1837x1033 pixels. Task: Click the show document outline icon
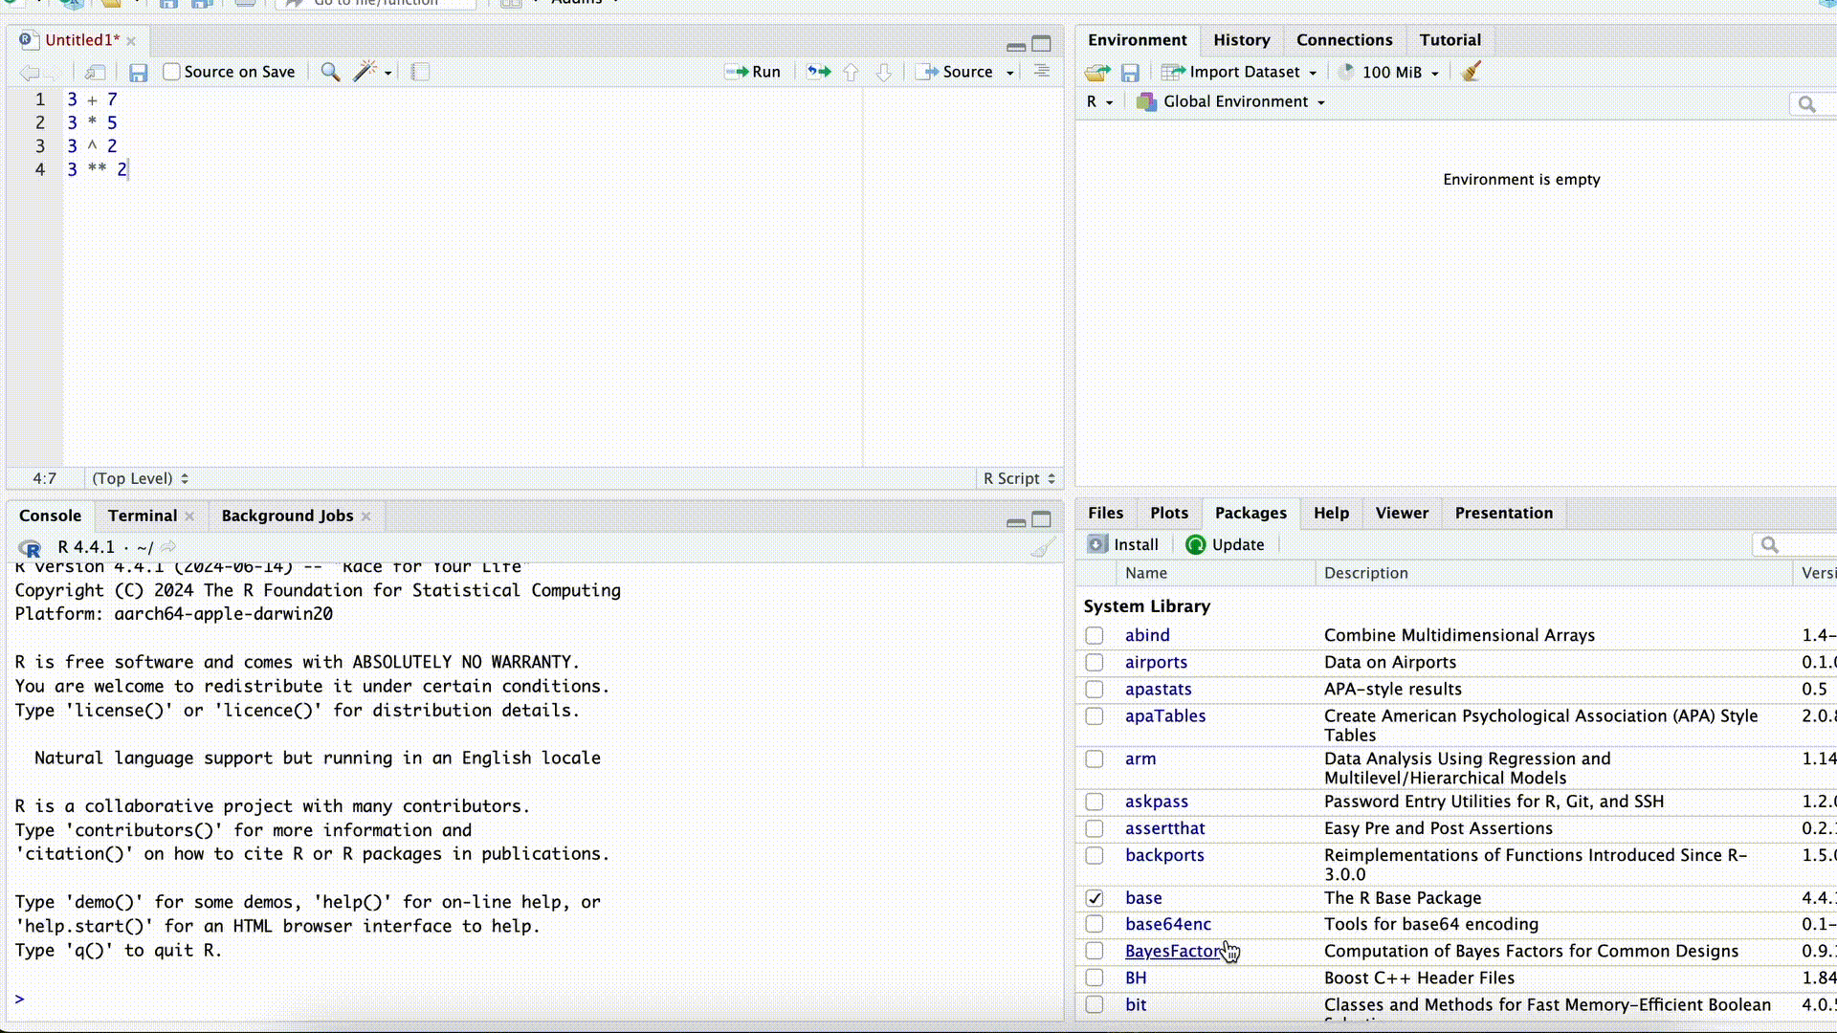[x=1042, y=73]
